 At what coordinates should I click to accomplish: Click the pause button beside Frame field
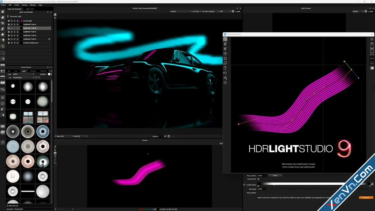pyautogui.click(x=165, y=136)
